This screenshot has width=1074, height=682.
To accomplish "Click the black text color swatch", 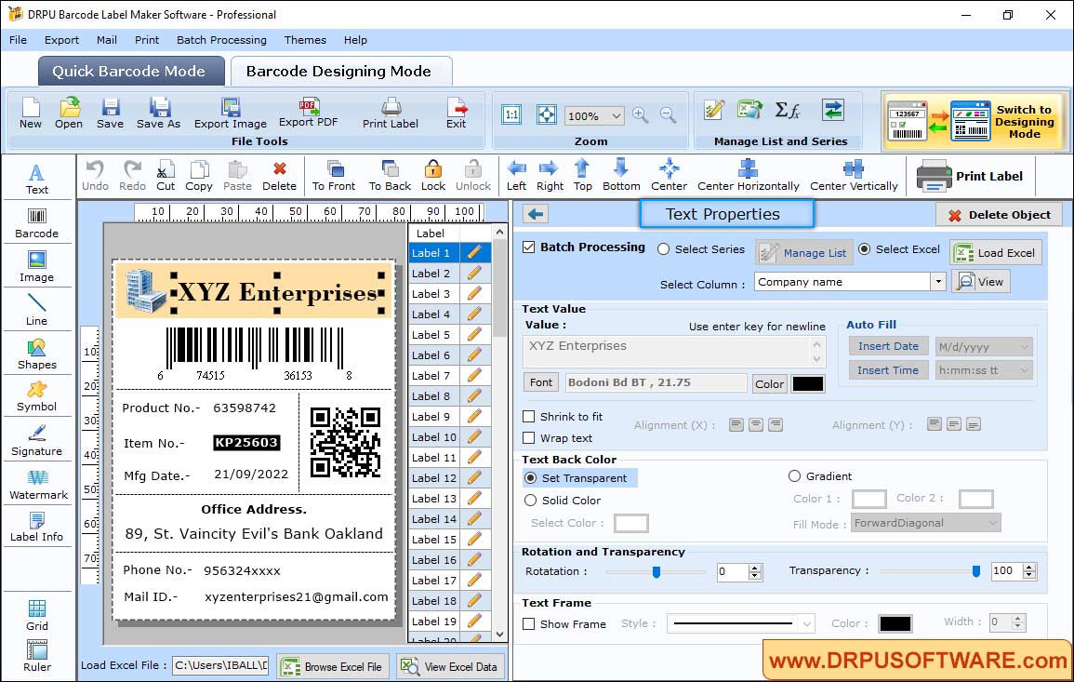I will coord(807,384).
